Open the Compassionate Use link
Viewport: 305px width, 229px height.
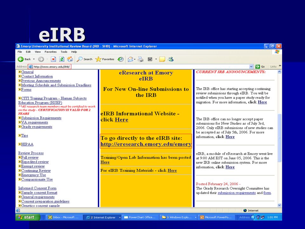click(x=37, y=179)
